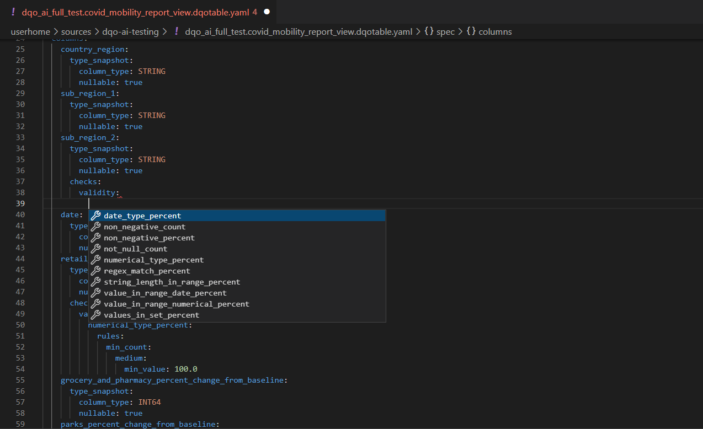
Task: Click braces icon before spec breadcrumb
Action: click(429, 32)
